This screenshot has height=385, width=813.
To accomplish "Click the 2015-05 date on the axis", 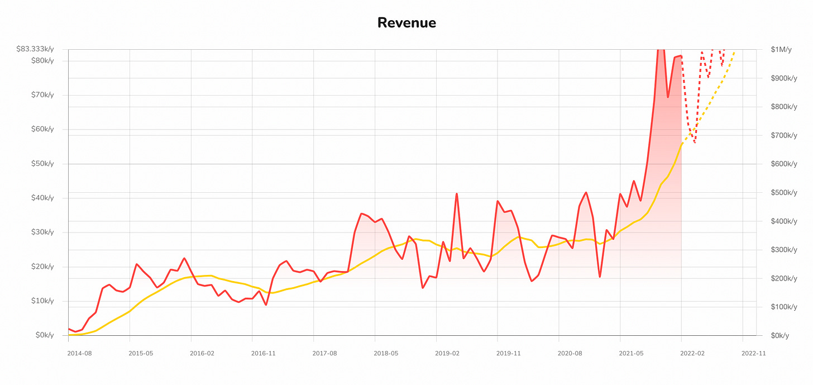I will [141, 353].
